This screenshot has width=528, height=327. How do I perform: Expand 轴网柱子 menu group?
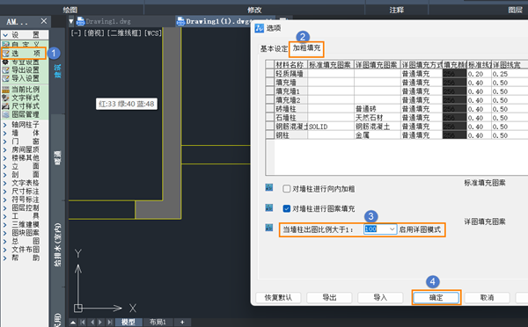click(5, 125)
